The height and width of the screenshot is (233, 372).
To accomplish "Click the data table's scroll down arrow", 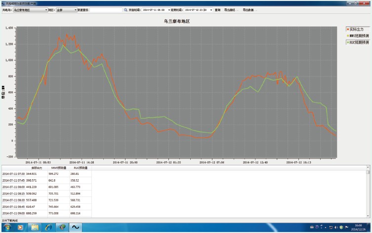I will [x=368, y=216].
